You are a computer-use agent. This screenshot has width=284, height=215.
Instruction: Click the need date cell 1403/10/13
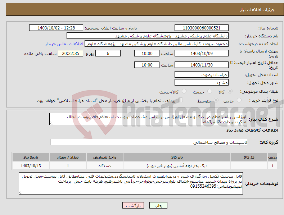pyautogui.click(x=31, y=166)
